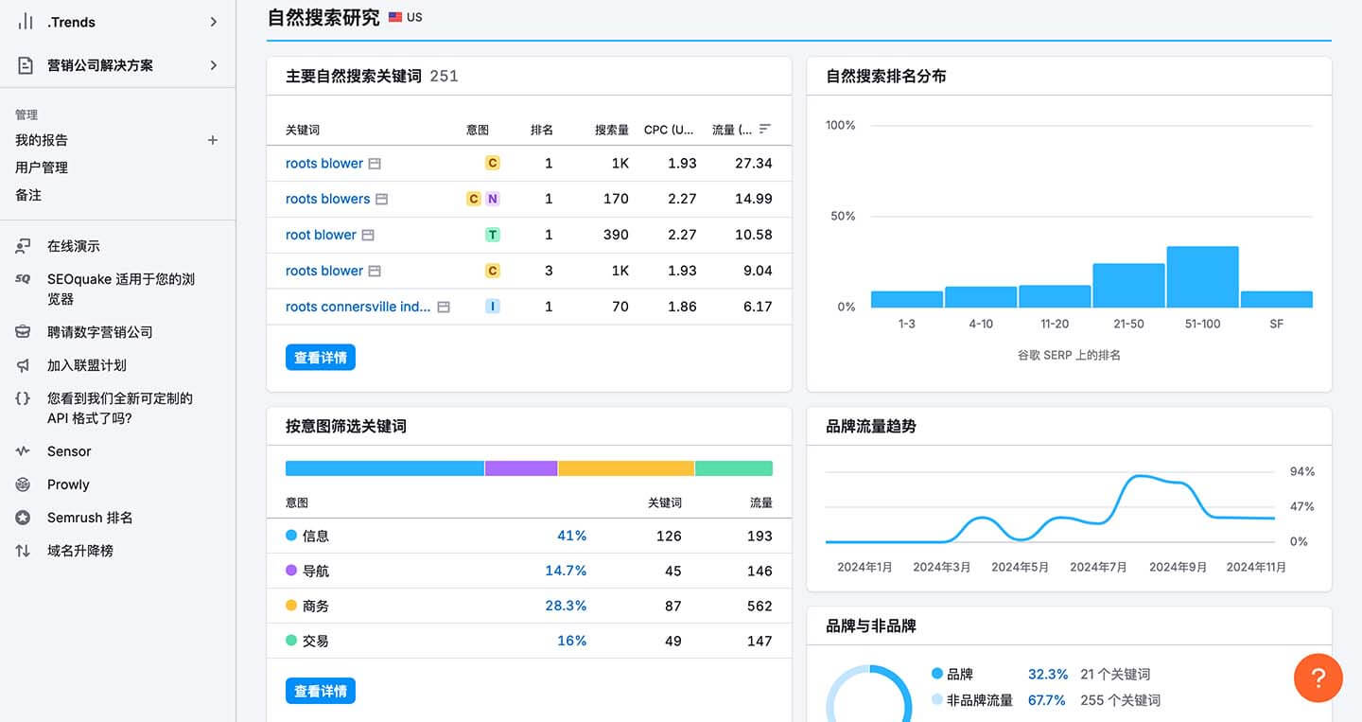Click the 28.3% commercial intent link
The width and height of the screenshot is (1362, 722).
pyautogui.click(x=566, y=606)
